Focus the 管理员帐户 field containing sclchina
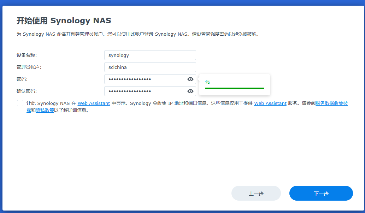The width and height of the screenshot is (365, 213). tap(150, 67)
